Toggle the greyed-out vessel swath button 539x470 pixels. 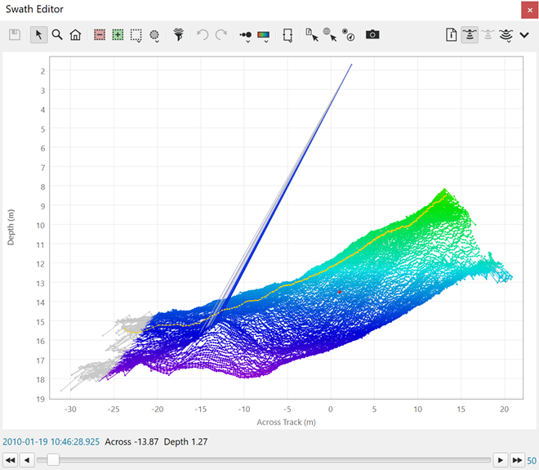tap(488, 35)
